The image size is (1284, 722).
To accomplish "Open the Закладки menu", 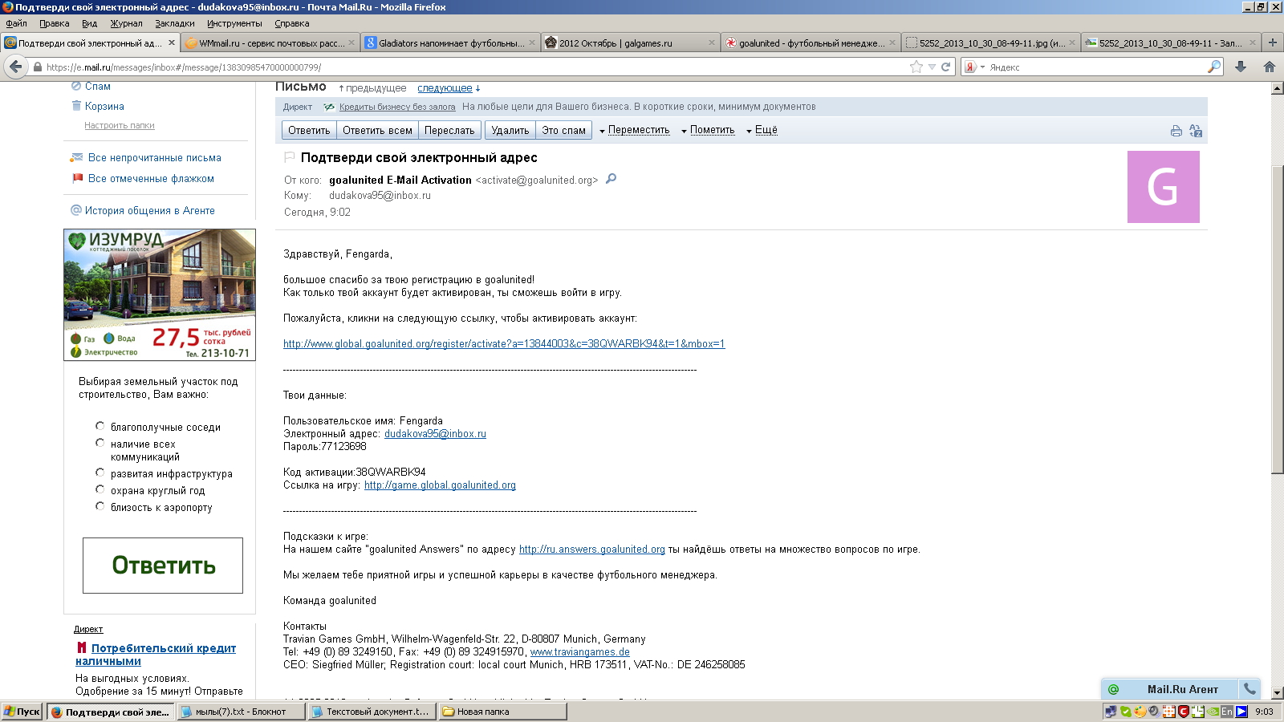I will pos(175,23).
